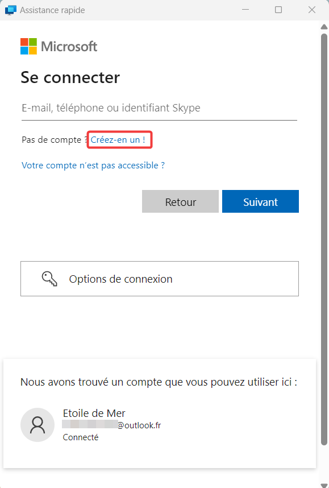Image resolution: width=329 pixels, height=488 pixels.
Task: Open the Créez-en un ! link
Action: [118, 140]
